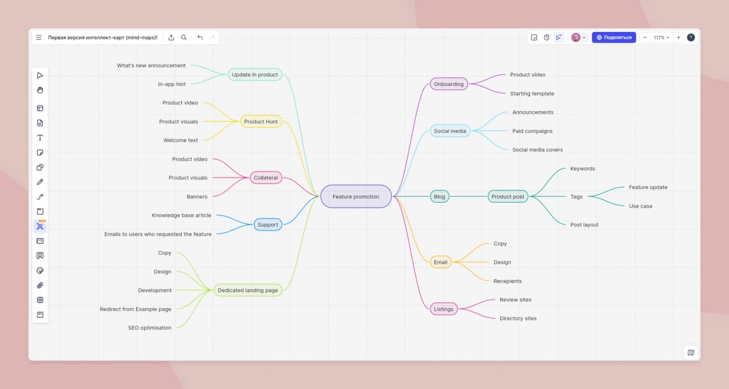Click the Поделиться share button
The width and height of the screenshot is (729, 389).
614,38
